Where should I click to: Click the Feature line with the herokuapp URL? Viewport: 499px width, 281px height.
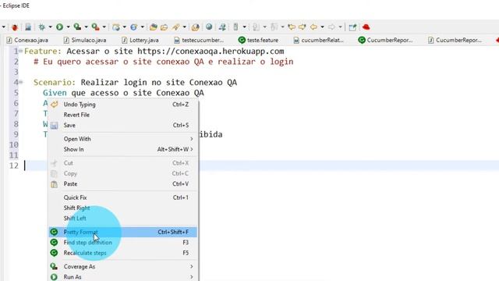(154, 51)
